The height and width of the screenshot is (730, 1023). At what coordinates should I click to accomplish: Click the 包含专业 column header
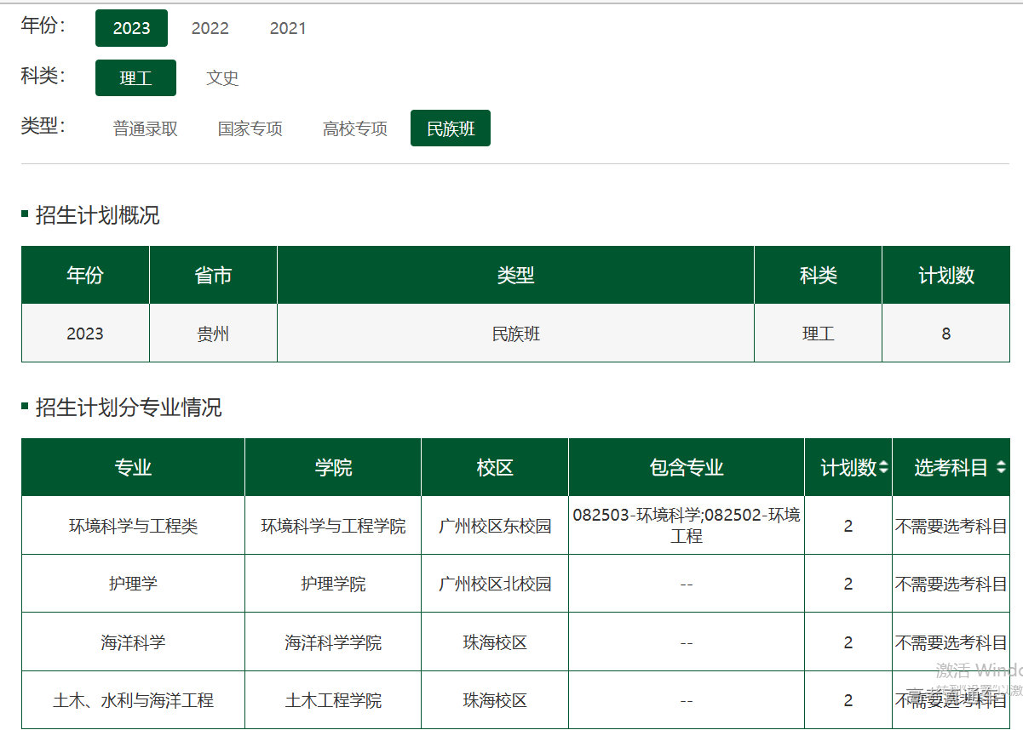pos(687,468)
